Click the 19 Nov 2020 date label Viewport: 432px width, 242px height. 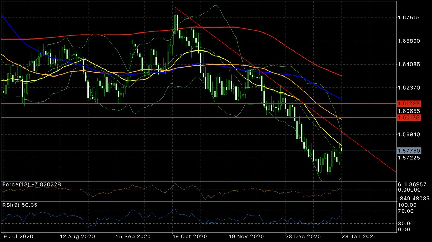(x=247, y=236)
